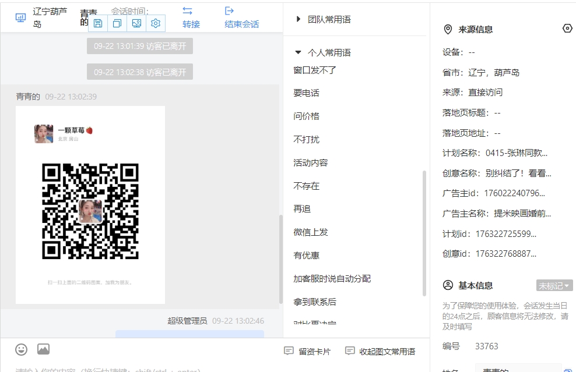Click the 超级管理员 sender label
Screen dimensions: 576x372
point(187,321)
